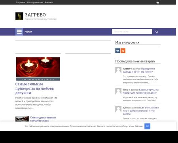Click the 'Многие из нас ошибочно' excerpt

36,103
